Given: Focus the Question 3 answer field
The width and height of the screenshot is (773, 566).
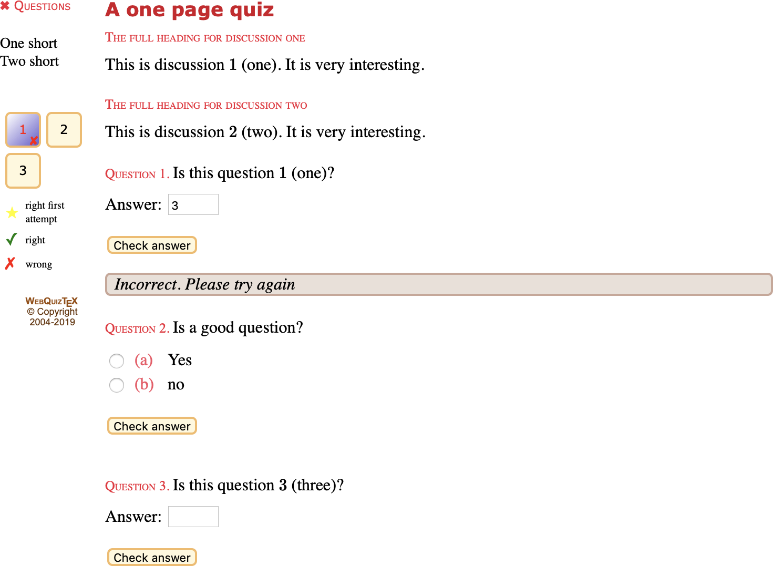Looking at the screenshot, I should (193, 517).
